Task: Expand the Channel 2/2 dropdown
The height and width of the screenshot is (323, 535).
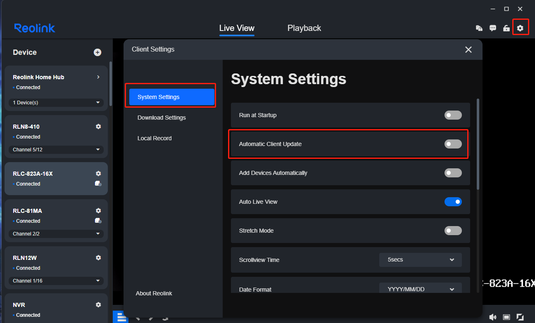Action: 56,233
